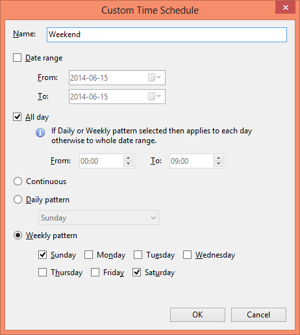Click the Cancel button

258,315
